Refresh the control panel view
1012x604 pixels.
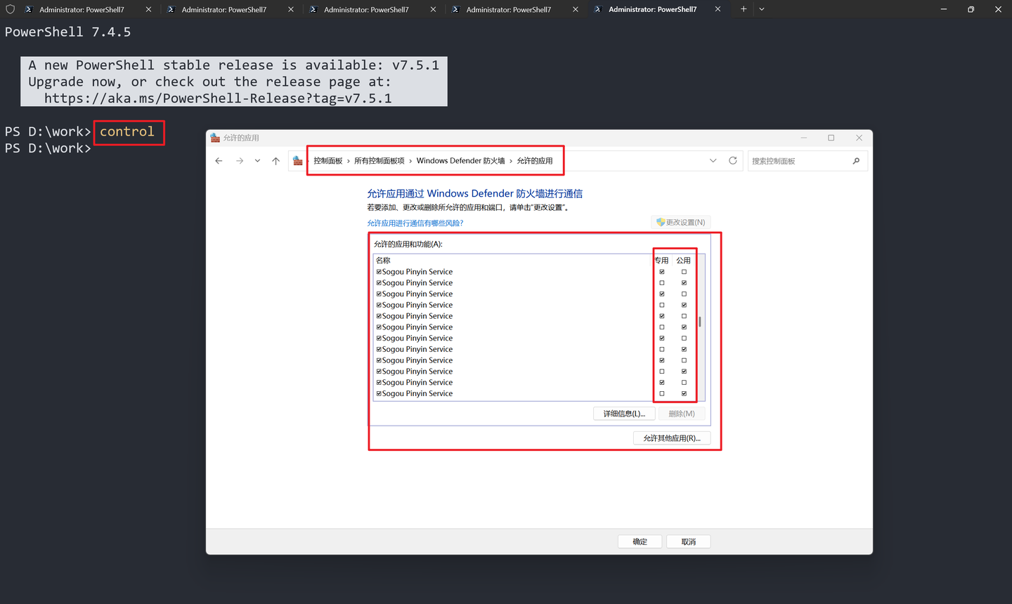click(x=733, y=161)
